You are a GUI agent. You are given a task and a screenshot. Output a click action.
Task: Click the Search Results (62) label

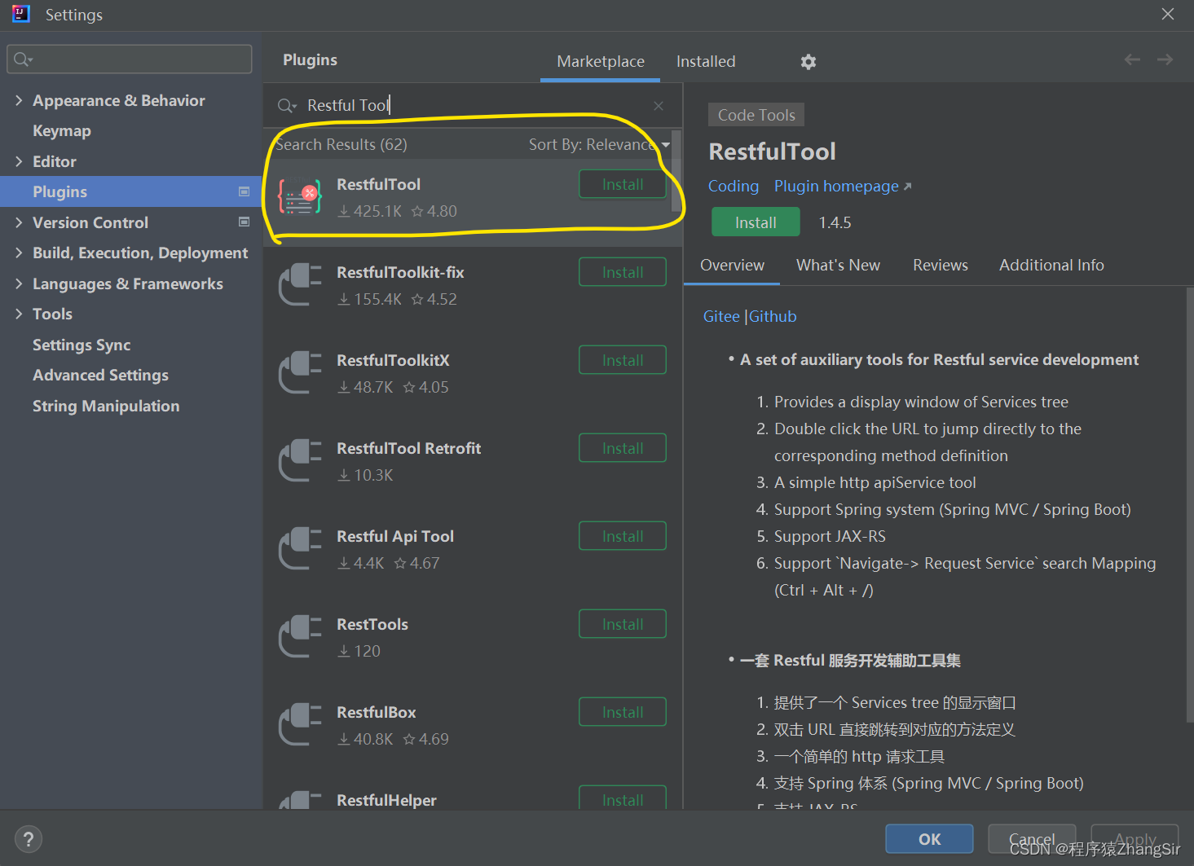[x=341, y=145]
